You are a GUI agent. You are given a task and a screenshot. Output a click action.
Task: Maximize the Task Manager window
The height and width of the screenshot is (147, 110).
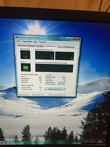(x=72, y=39)
